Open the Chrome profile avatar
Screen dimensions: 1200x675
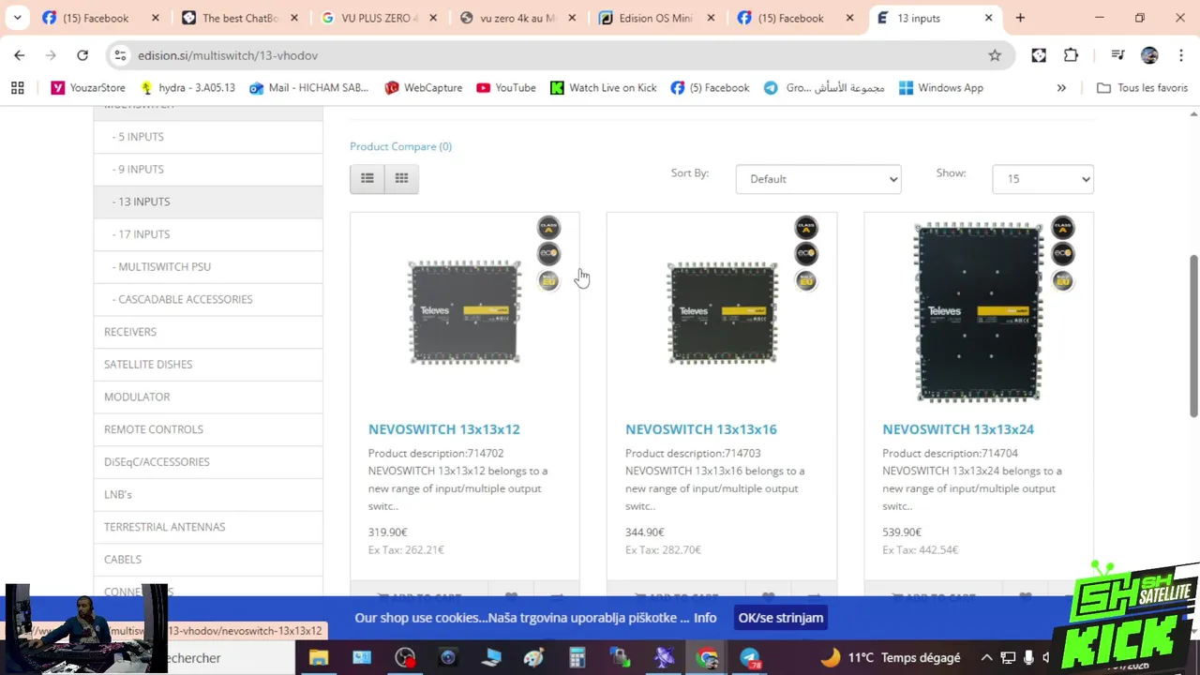click(1149, 55)
